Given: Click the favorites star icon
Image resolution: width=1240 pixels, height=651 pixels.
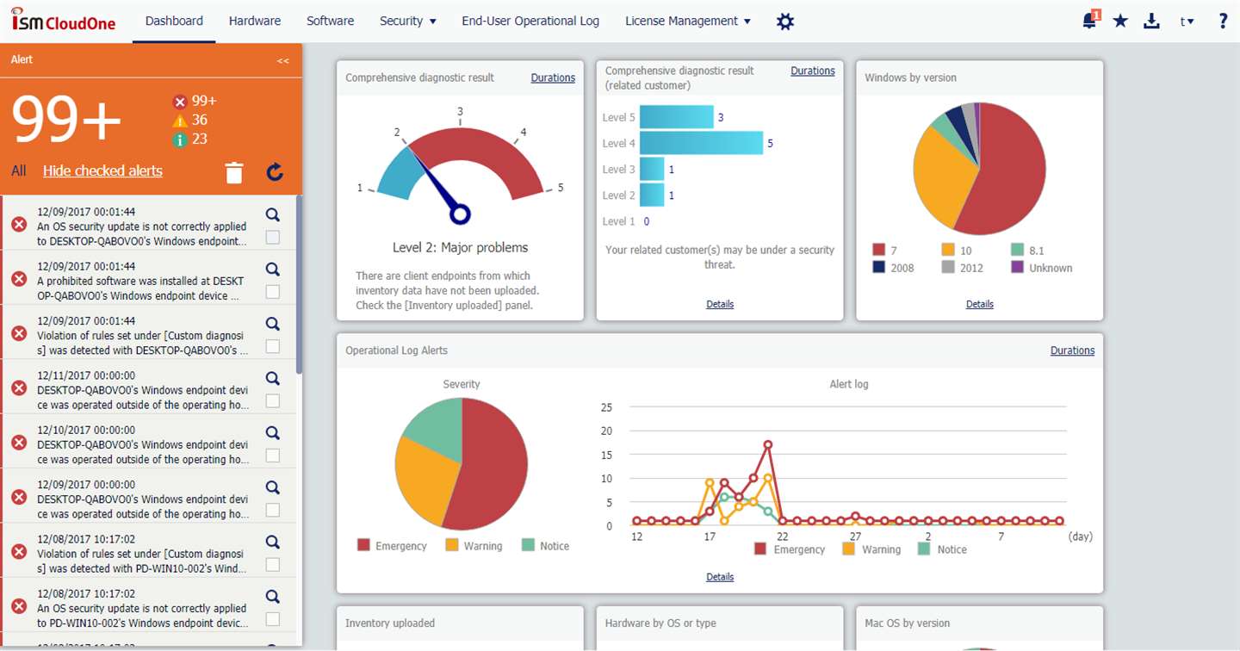Looking at the screenshot, I should [x=1120, y=21].
